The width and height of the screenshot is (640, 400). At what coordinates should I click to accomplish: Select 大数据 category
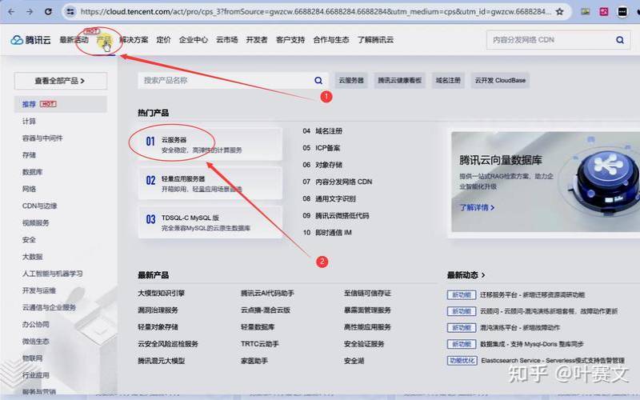click(x=32, y=257)
